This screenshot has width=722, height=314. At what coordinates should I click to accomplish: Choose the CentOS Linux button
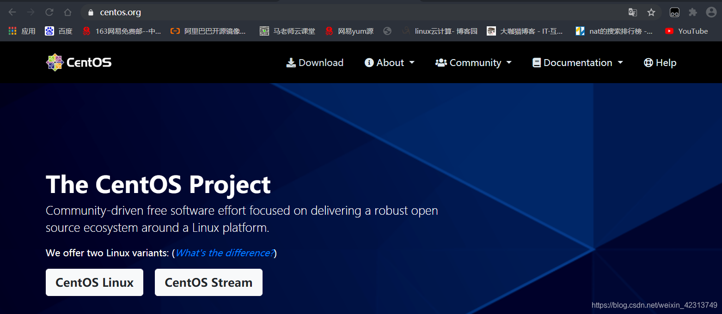click(x=94, y=282)
